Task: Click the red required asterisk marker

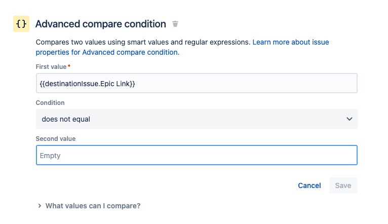Action: [x=69, y=66]
